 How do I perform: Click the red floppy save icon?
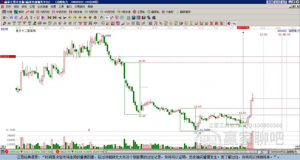tap(144, 18)
